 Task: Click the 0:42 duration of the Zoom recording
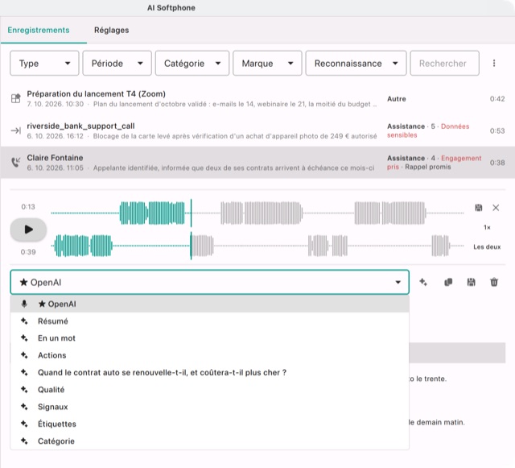click(497, 98)
